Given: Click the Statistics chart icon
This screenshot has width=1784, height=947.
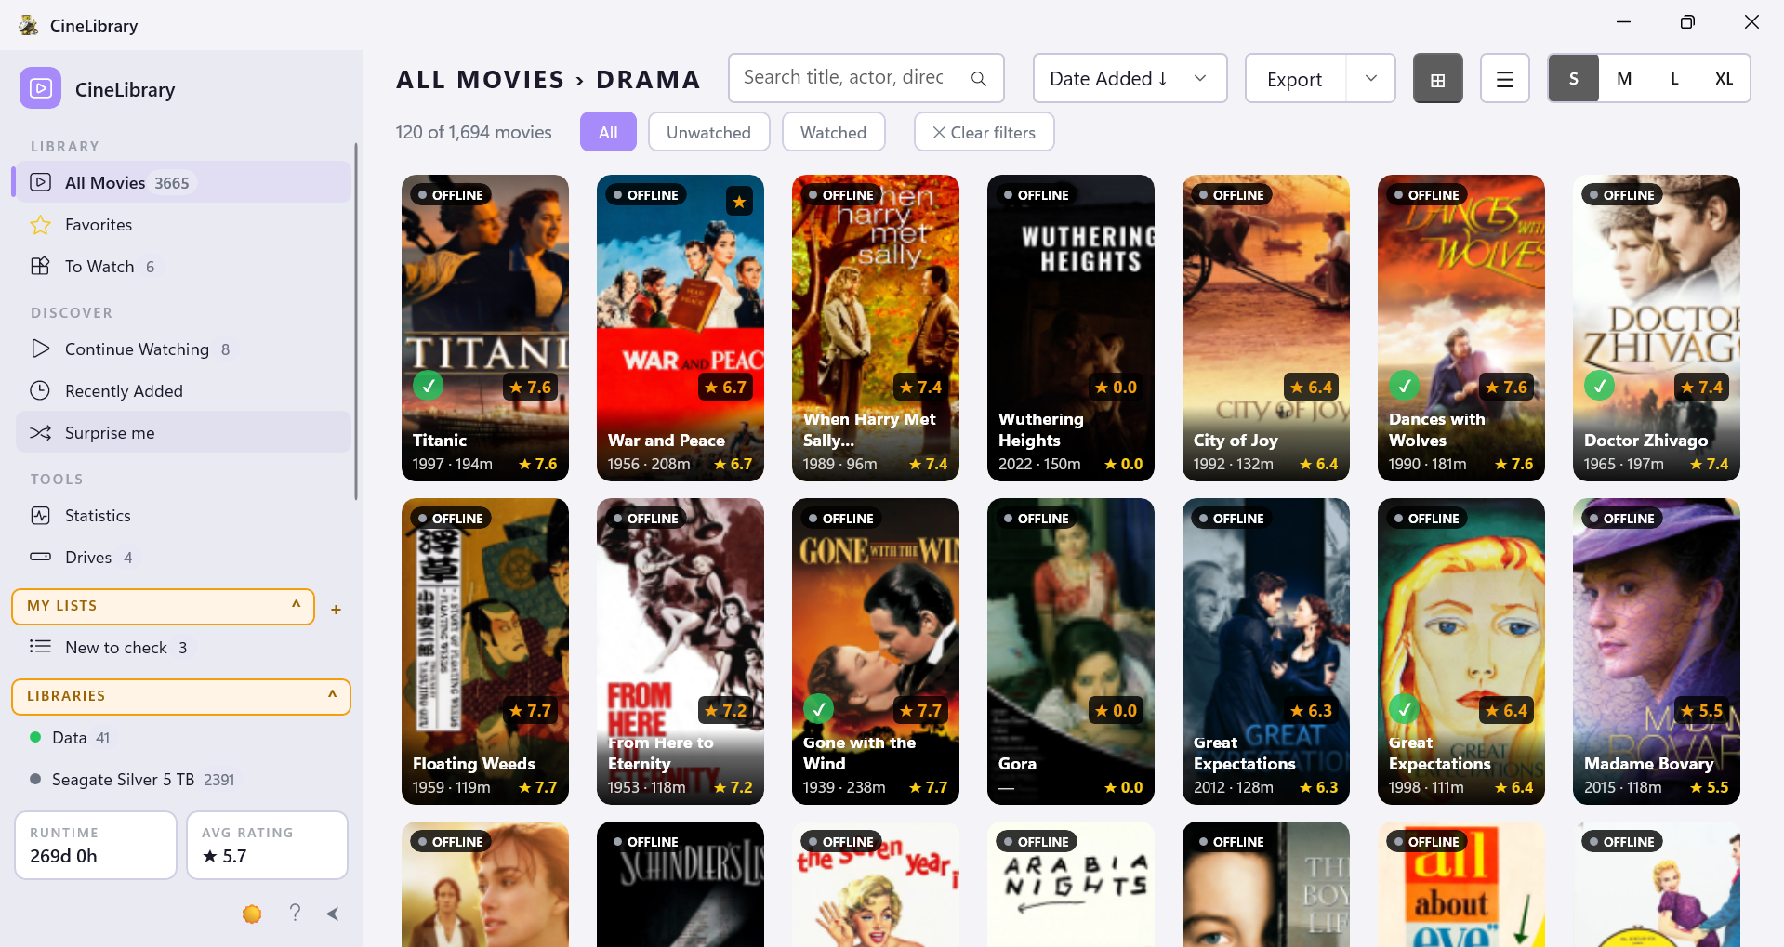Looking at the screenshot, I should point(40,516).
